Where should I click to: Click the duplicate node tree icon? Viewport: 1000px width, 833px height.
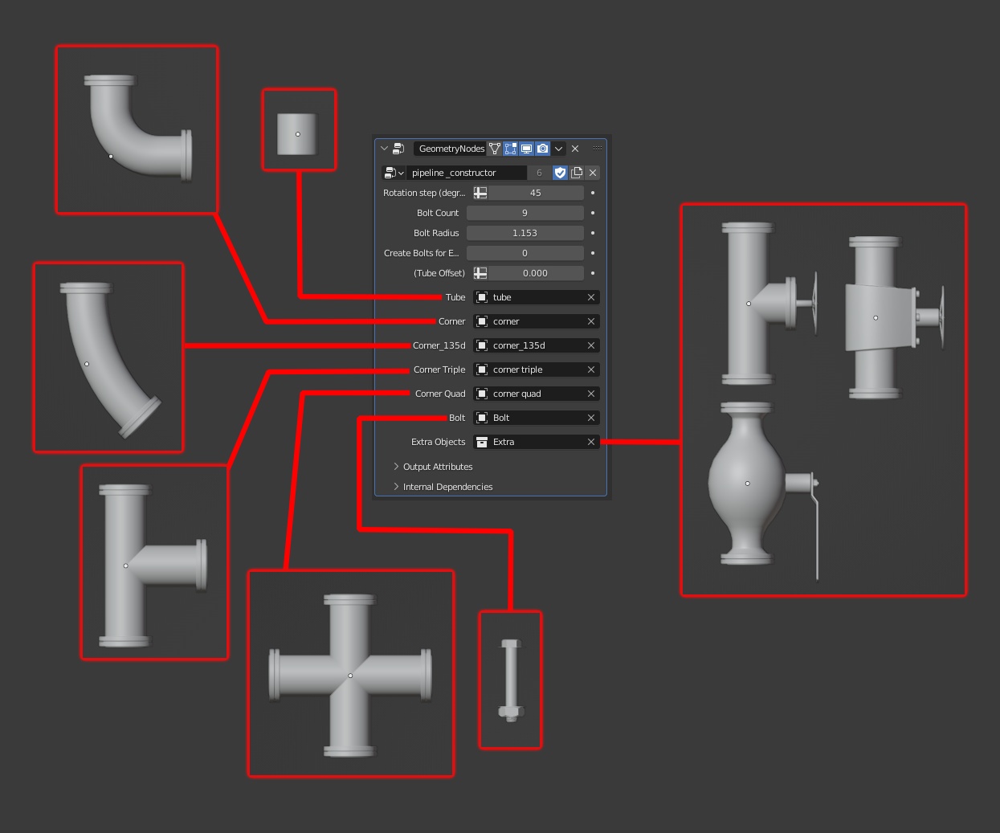(577, 173)
